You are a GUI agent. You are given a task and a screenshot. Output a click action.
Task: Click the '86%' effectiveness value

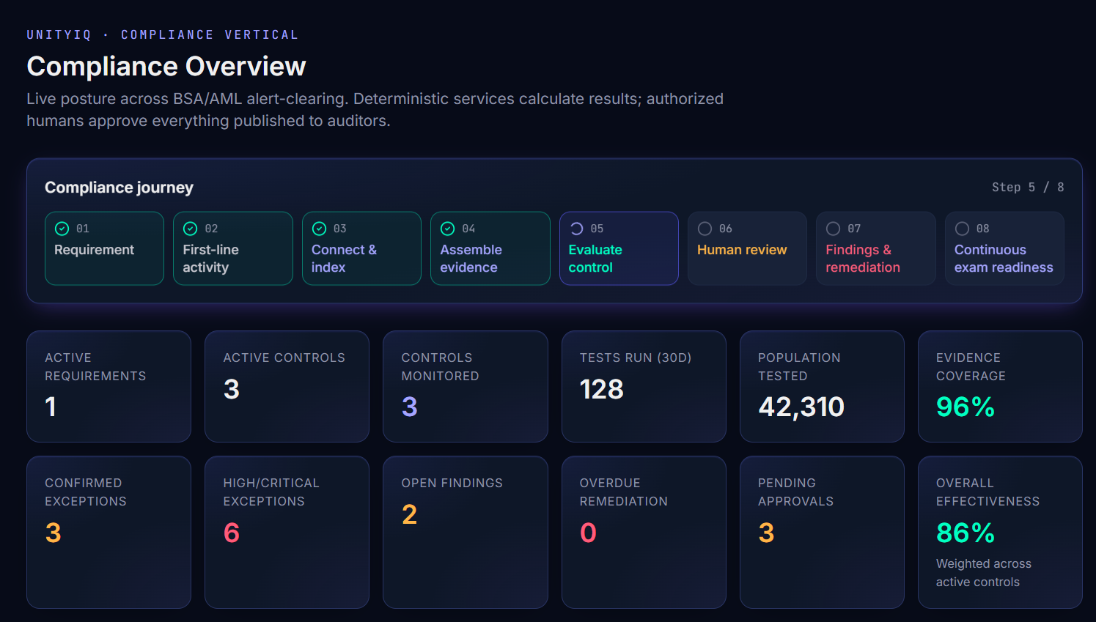[x=966, y=533]
